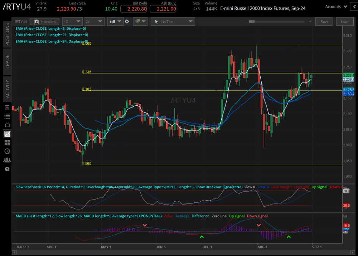Open the Activity side tab
Viewport: 358px width, 256px height.
(7, 89)
